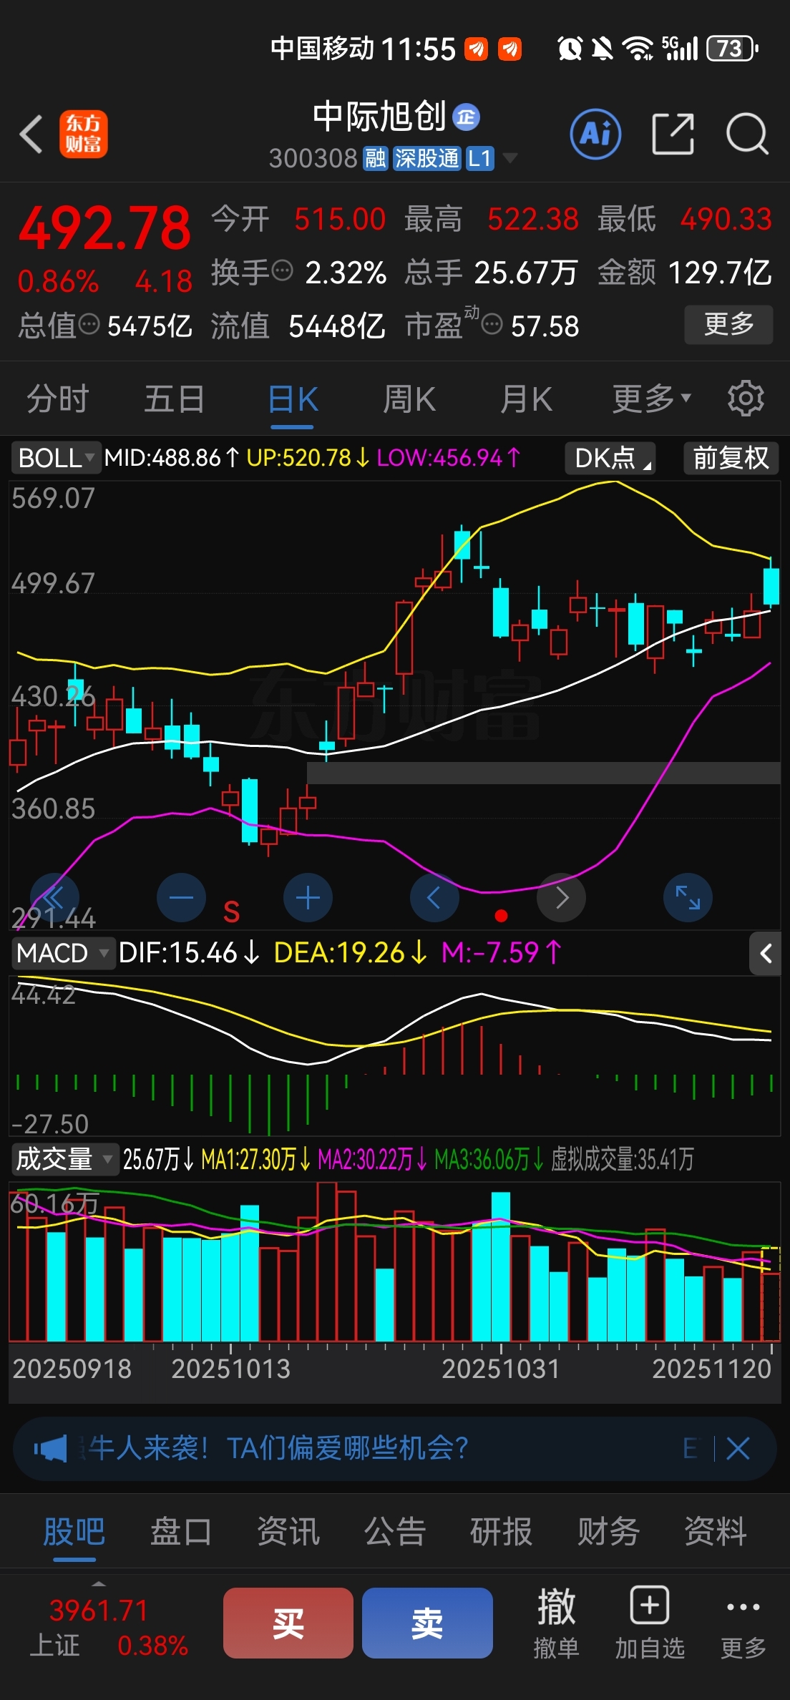Open MACD indicator dropdown
This screenshot has height=1700, width=790.
click(x=63, y=953)
